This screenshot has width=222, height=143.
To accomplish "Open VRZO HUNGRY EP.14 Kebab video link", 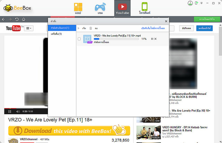I will (185, 129).
